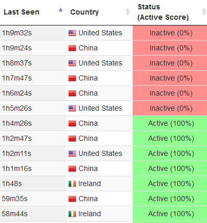Click the Ireland flag in 58m44s row
This screenshot has width=207, height=223.
tap(72, 214)
